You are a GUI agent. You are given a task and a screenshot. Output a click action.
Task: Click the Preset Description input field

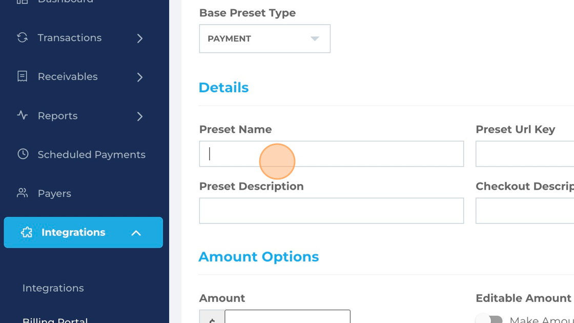click(331, 211)
